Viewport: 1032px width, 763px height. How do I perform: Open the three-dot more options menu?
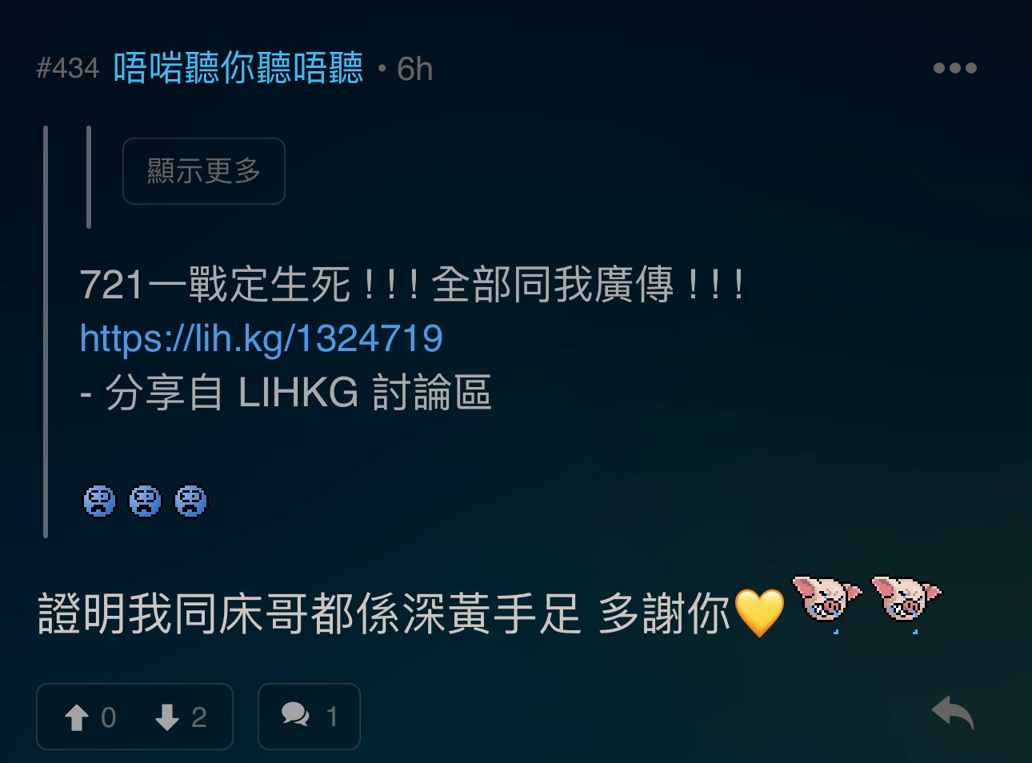click(x=954, y=68)
